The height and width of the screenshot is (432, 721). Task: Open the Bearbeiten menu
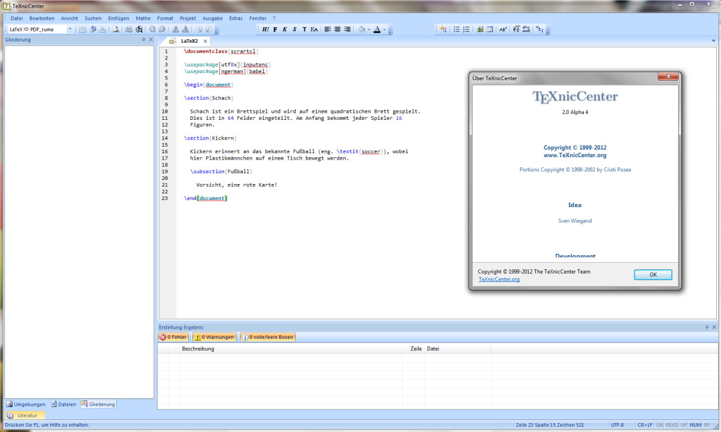[x=42, y=18]
